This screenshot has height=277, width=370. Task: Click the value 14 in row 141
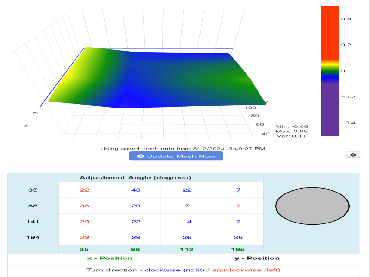186,222
